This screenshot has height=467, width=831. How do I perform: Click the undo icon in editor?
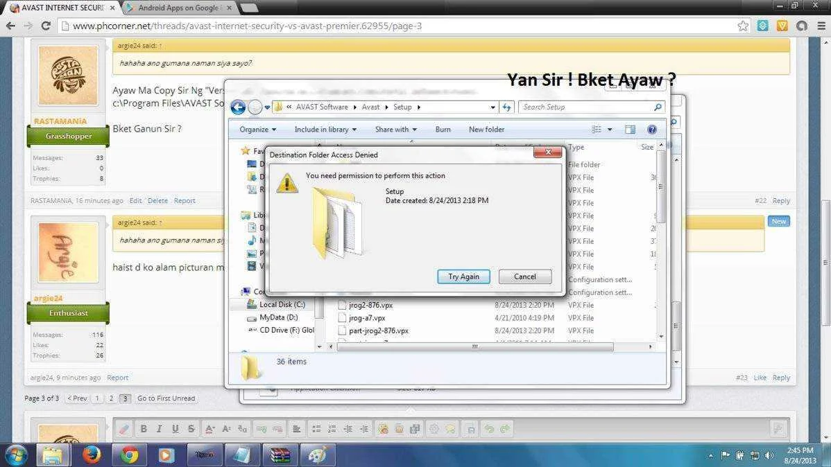[x=489, y=429]
